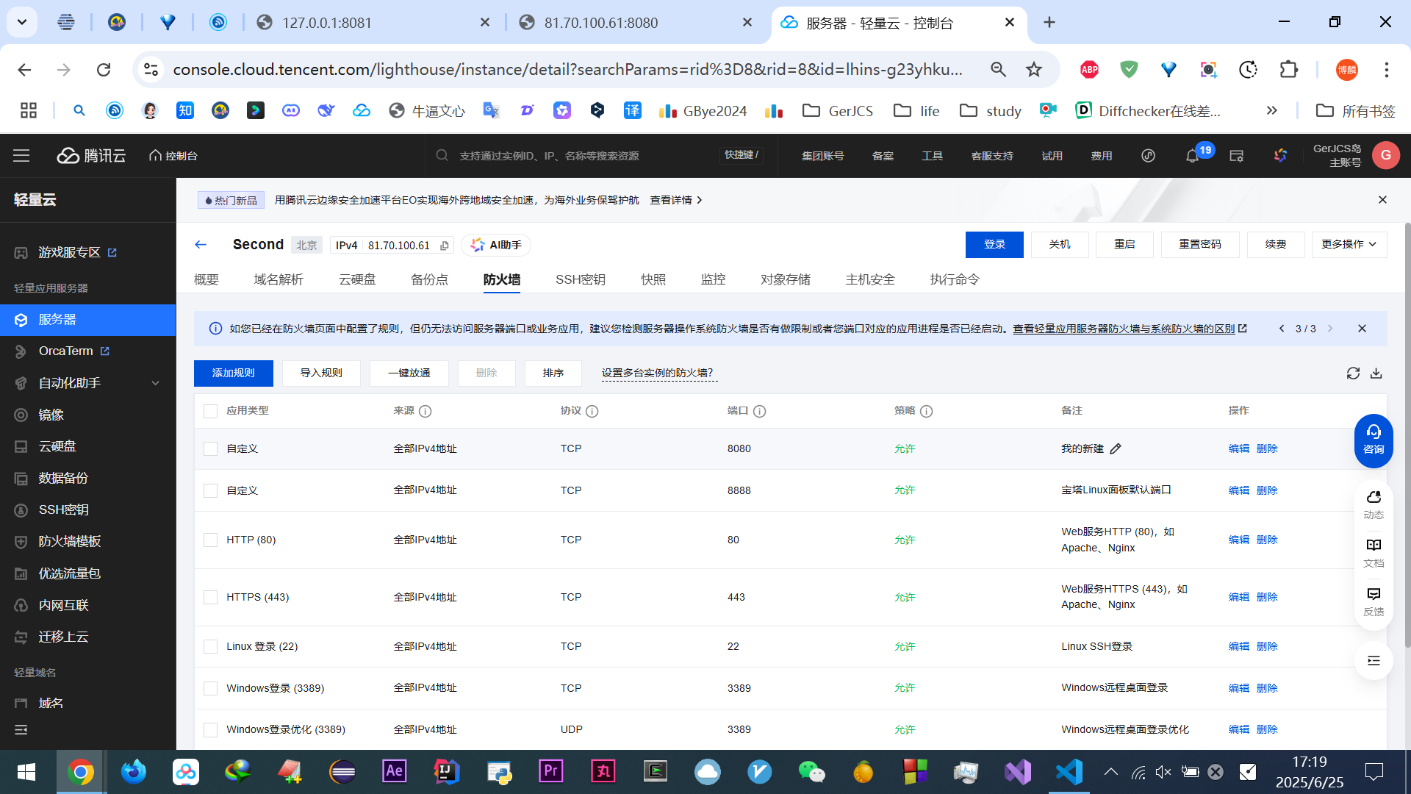Click the 添加规则 button

click(233, 373)
